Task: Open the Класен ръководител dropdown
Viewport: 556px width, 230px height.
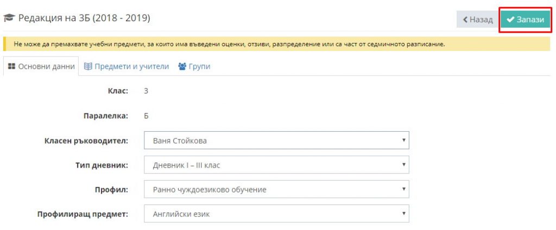Action: [x=276, y=140]
